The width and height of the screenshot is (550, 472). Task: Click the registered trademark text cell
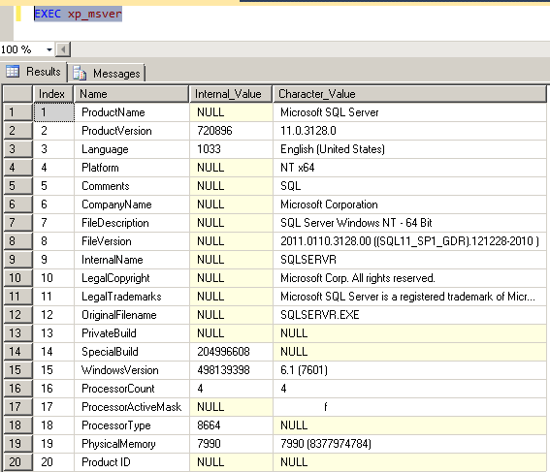coord(409,297)
